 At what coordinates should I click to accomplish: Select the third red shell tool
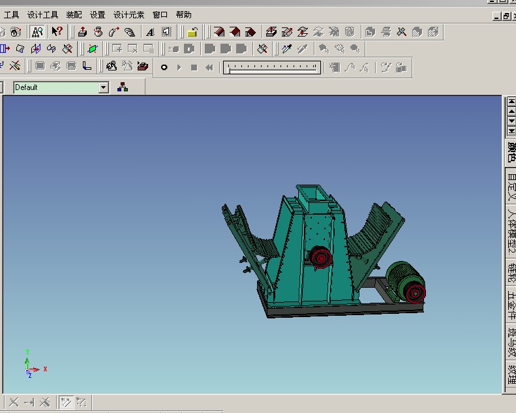coord(250,32)
